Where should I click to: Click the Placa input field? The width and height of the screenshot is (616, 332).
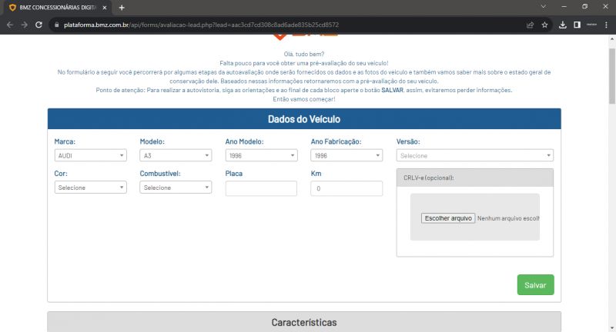[261, 188]
